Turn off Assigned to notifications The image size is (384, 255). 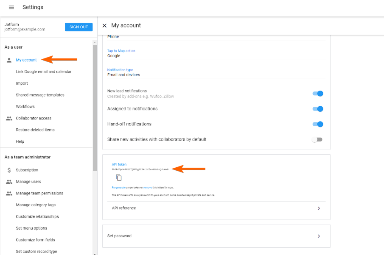click(318, 109)
